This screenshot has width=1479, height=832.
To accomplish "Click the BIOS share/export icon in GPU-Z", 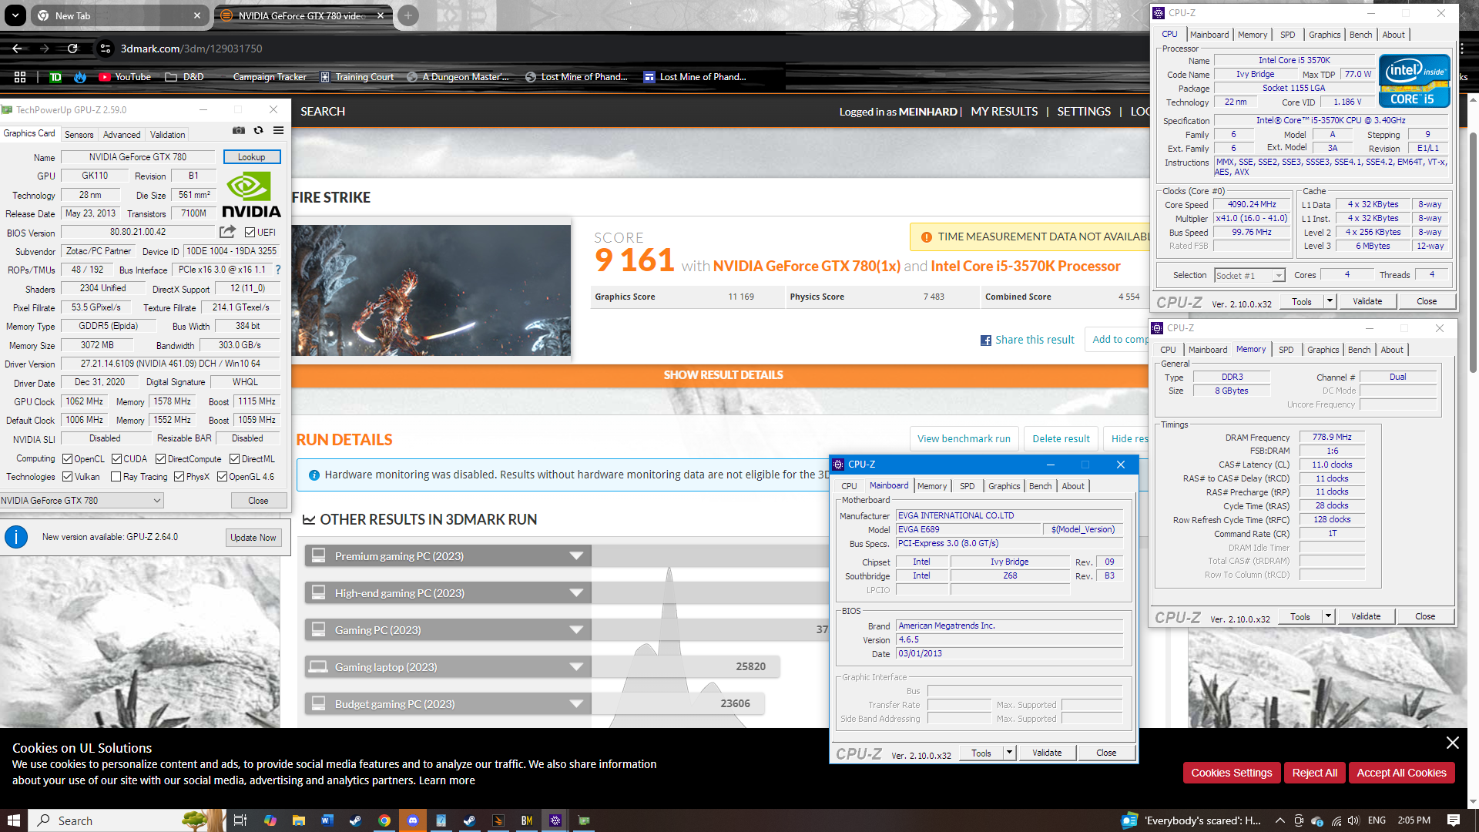I will pyautogui.click(x=227, y=232).
